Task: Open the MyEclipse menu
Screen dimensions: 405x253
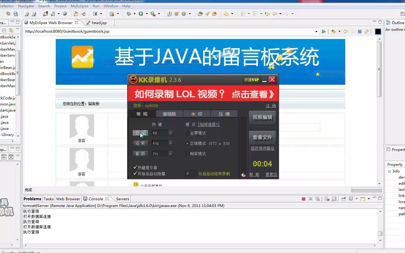Action: 80,6
